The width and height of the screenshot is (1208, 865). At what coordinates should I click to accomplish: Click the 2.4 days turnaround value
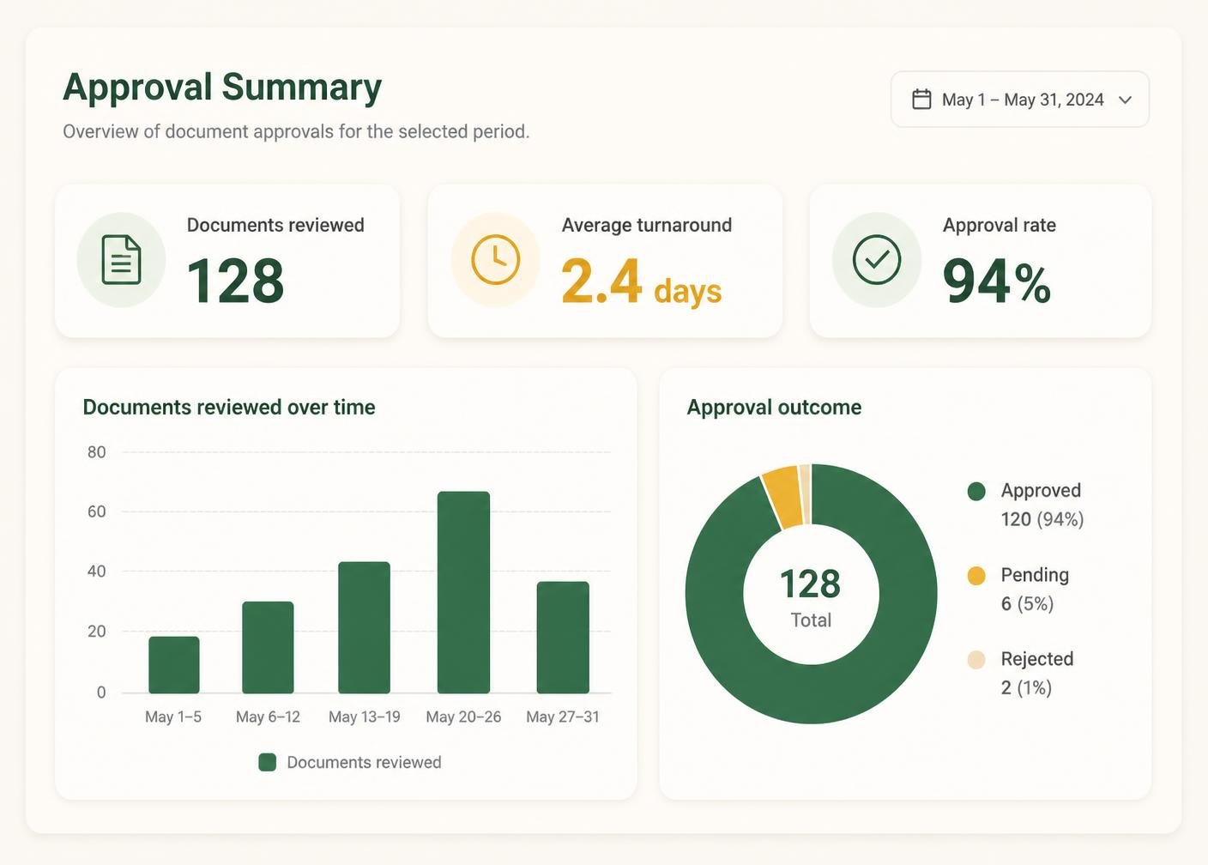[641, 281]
